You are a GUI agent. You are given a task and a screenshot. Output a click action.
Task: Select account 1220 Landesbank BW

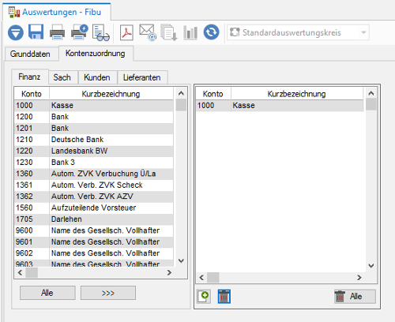[x=94, y=151]
